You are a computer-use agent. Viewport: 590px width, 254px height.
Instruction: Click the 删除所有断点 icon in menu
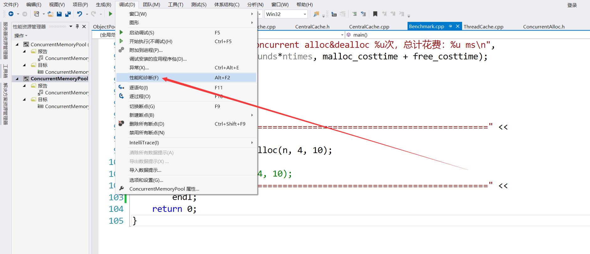(x=121, y=124)
